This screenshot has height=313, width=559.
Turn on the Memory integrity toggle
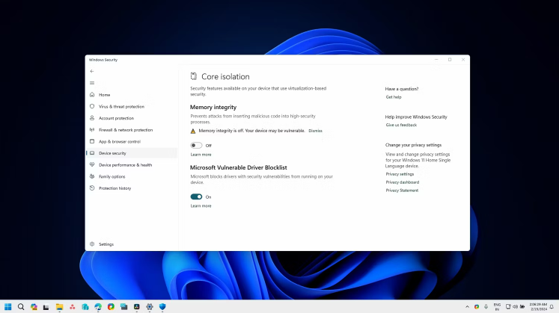point(196,145)
